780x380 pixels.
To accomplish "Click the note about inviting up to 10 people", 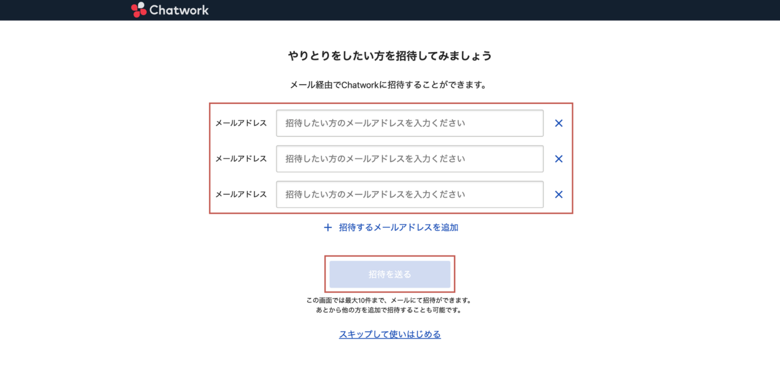I will [390, 304].
